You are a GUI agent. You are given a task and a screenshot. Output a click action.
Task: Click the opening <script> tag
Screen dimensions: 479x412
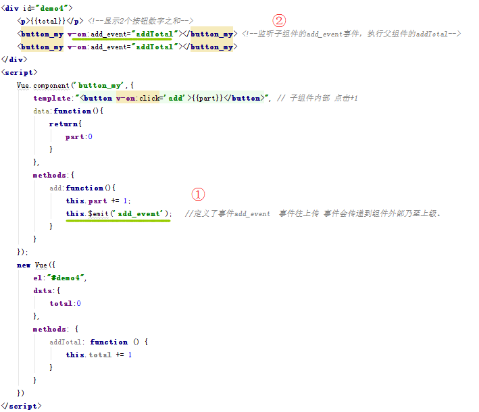(19, 72)
